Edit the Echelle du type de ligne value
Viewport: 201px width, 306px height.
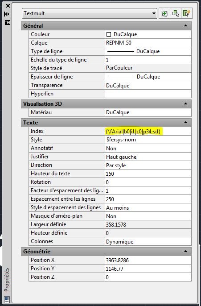click(x=148, y=60)
